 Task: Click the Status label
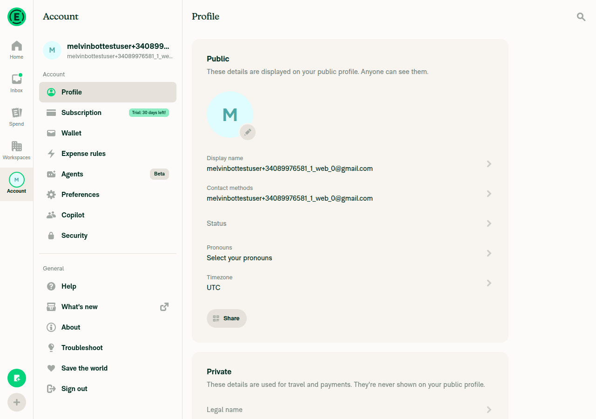[x=217, y=223]
